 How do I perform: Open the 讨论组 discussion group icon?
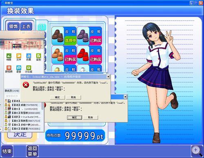click(29, 69)
